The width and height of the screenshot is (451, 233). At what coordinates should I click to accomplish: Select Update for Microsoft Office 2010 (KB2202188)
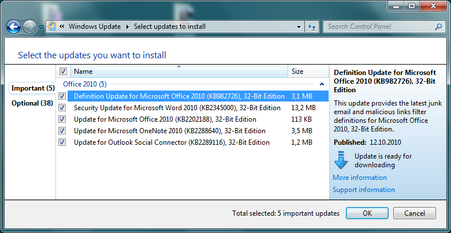click(165, 119)
